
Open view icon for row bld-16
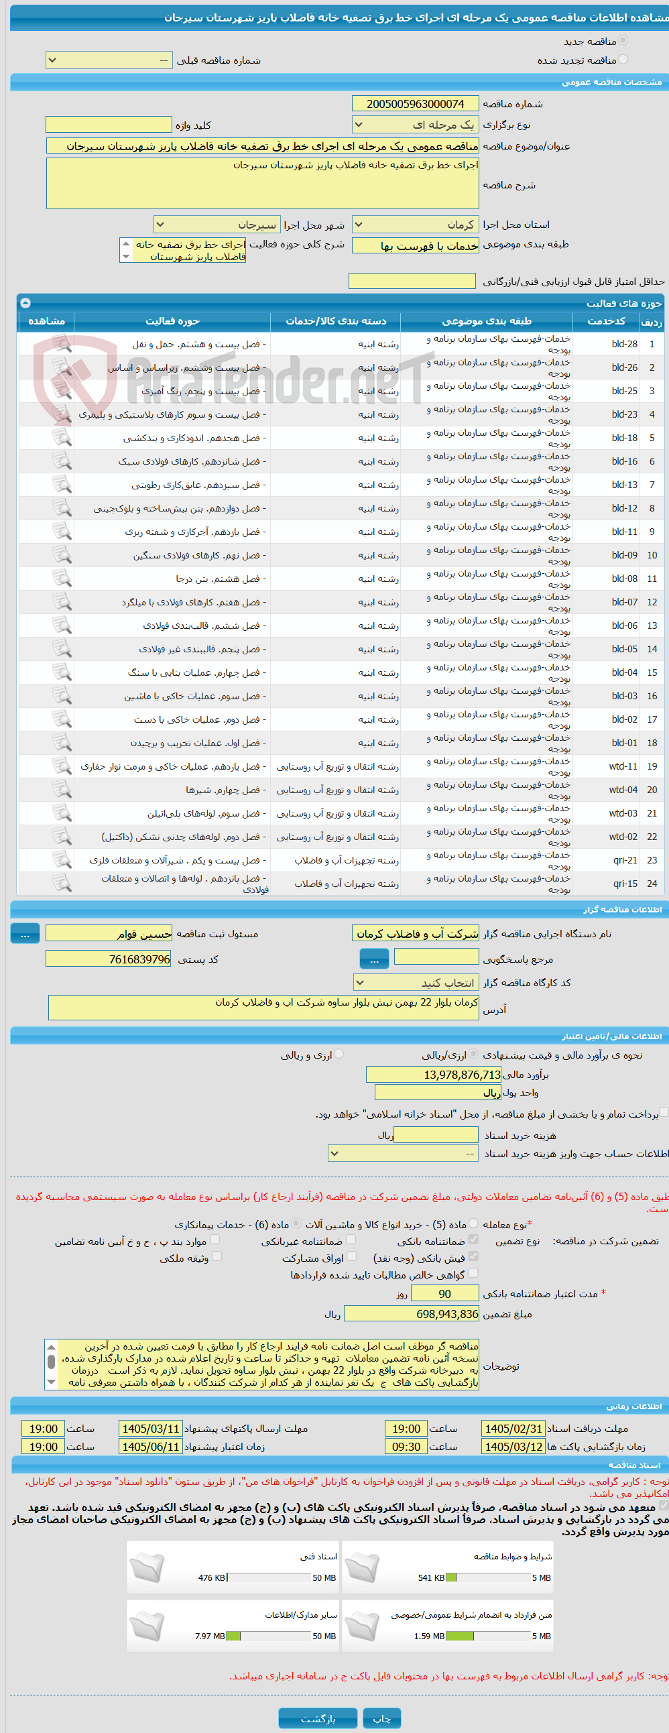point(62,461)
